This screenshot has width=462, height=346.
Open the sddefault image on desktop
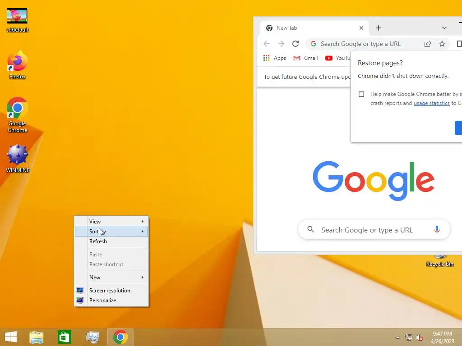(x=17, y=20)
